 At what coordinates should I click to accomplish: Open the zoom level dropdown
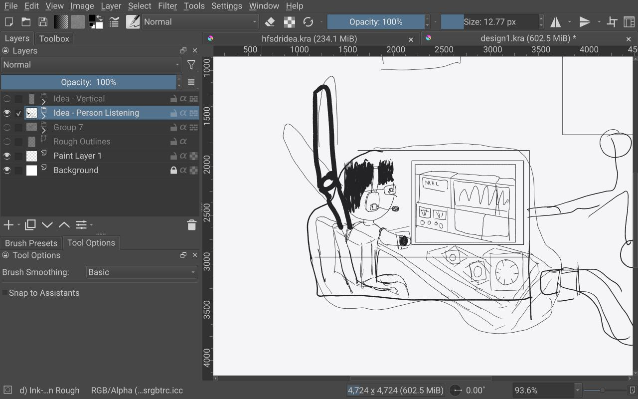point(578,390)
